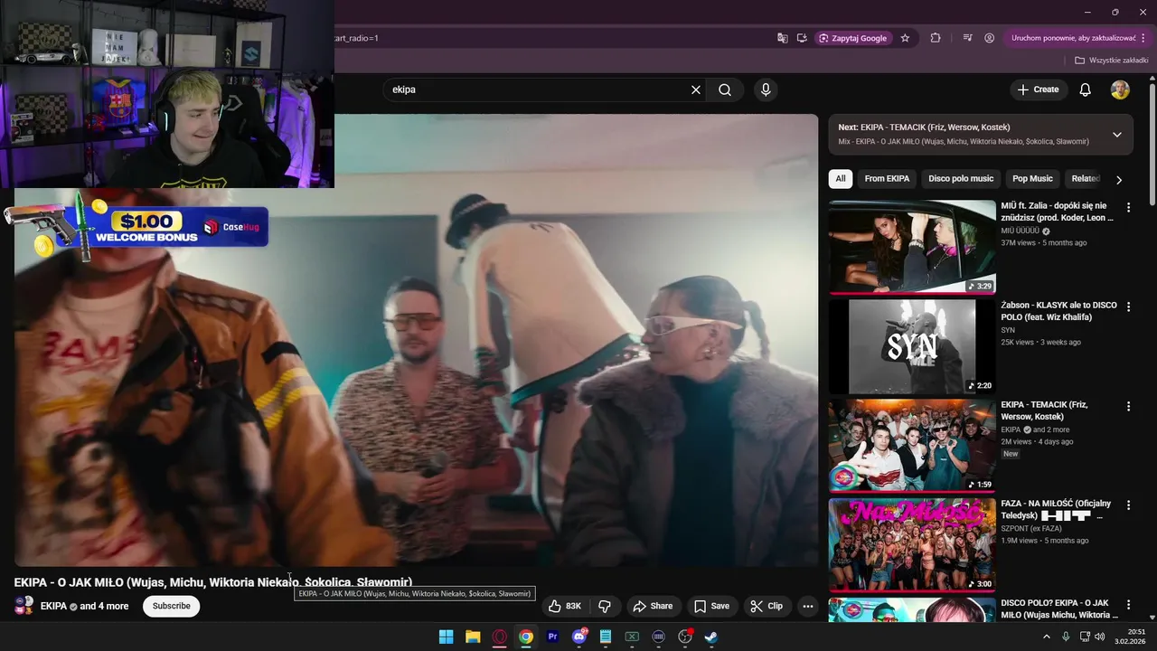Image resolution: width=1157 pixels, height=651 pixels.
Task: Select the All filter chip
Action: point(841,178)
